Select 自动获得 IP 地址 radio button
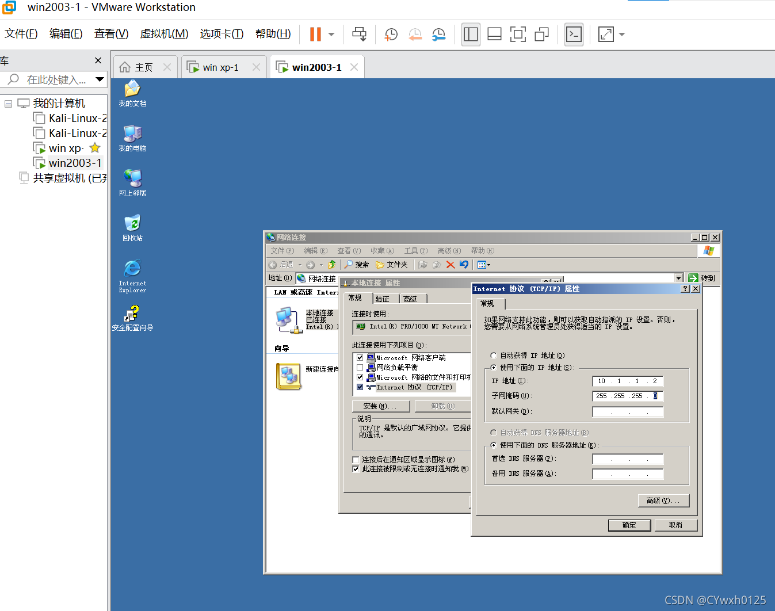This screenshot has width=775, height=611. pyautogui.click(x=494, y=356)
